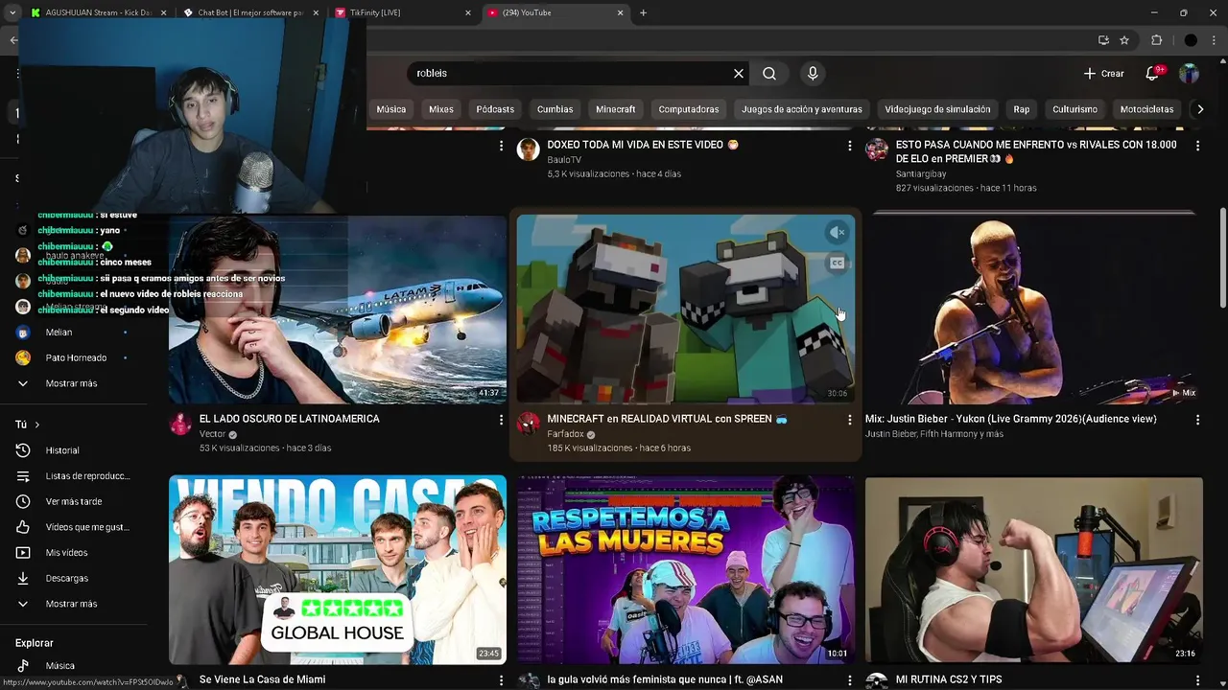Open options for MI RUTINA CS2 Y TIPS

coord(1197,680)
